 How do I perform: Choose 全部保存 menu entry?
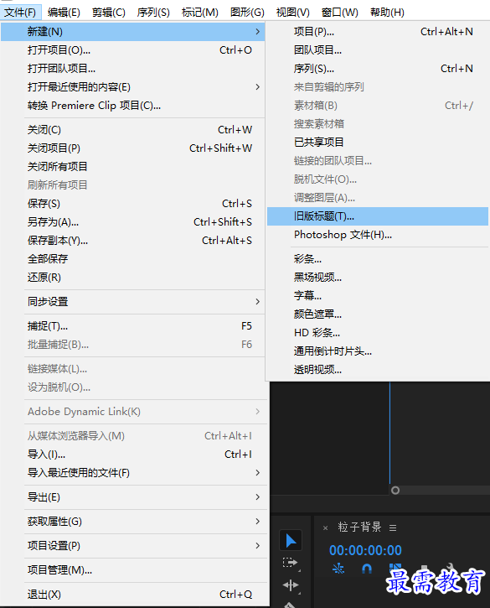click(x=133, y=258)
